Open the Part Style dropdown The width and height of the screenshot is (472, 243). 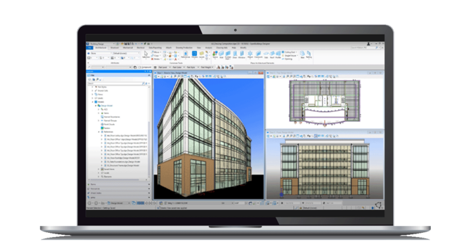(193, 67)
